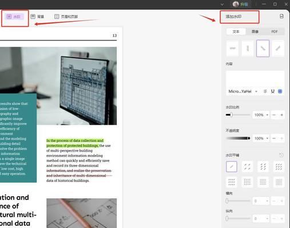Image resolution: width=290 pixels, height=228 pixels.
Task: Open the 背景 background tab
Action: (37, 17)
